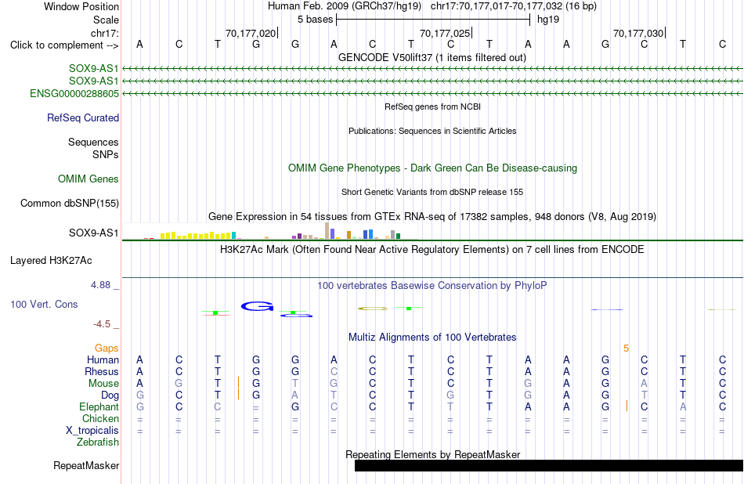This screenshot has width=744, height=484.
Task: Click 'Human Feb. 2009 (GRCh37/hg19)' assembly text
Action: pyautogui.click(x=345, y=6)
